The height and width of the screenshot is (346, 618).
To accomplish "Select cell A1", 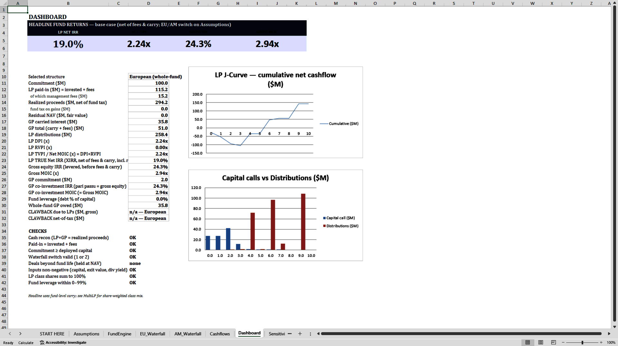I will [x=18, y=10].
